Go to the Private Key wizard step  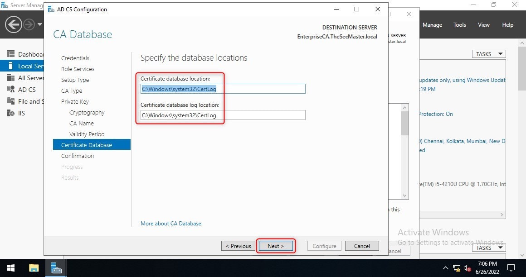75,101
